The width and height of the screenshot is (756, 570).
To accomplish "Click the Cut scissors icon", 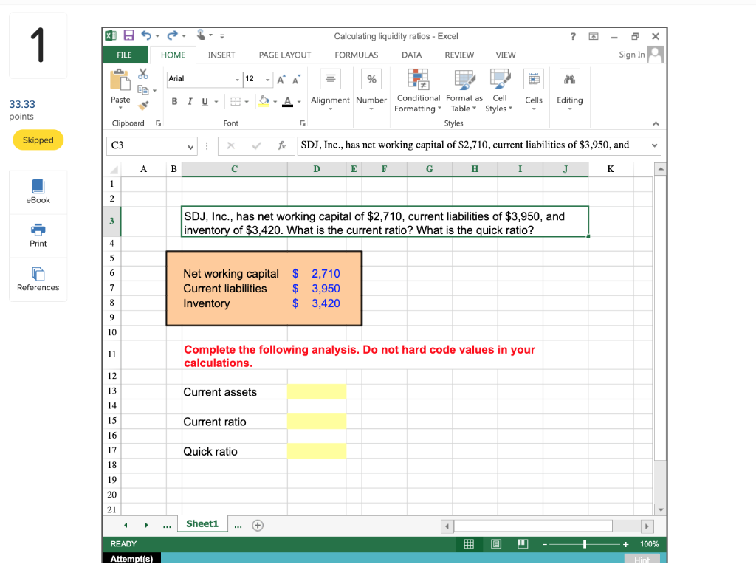I will [x=143, y=74].
